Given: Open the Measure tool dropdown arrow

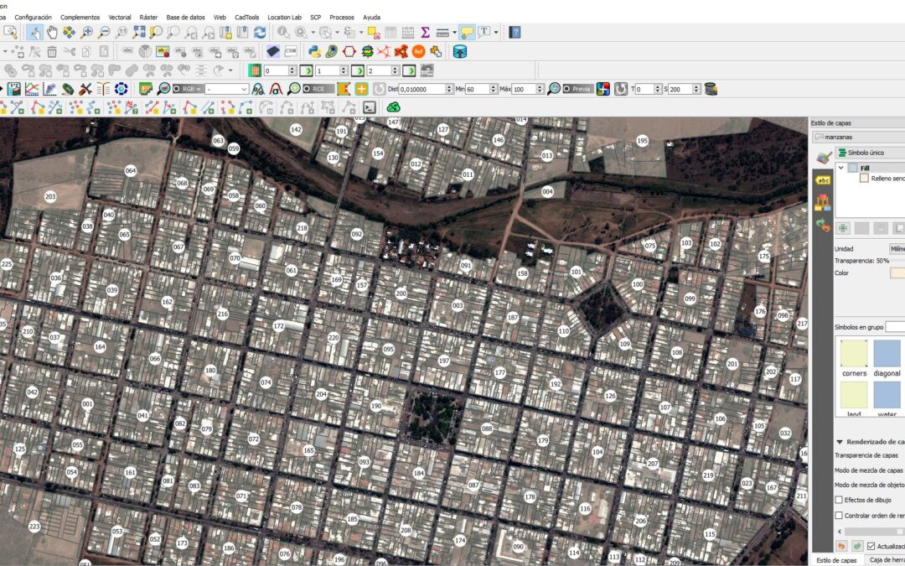Looking at the screenshot, I should (x=454, y=33).
